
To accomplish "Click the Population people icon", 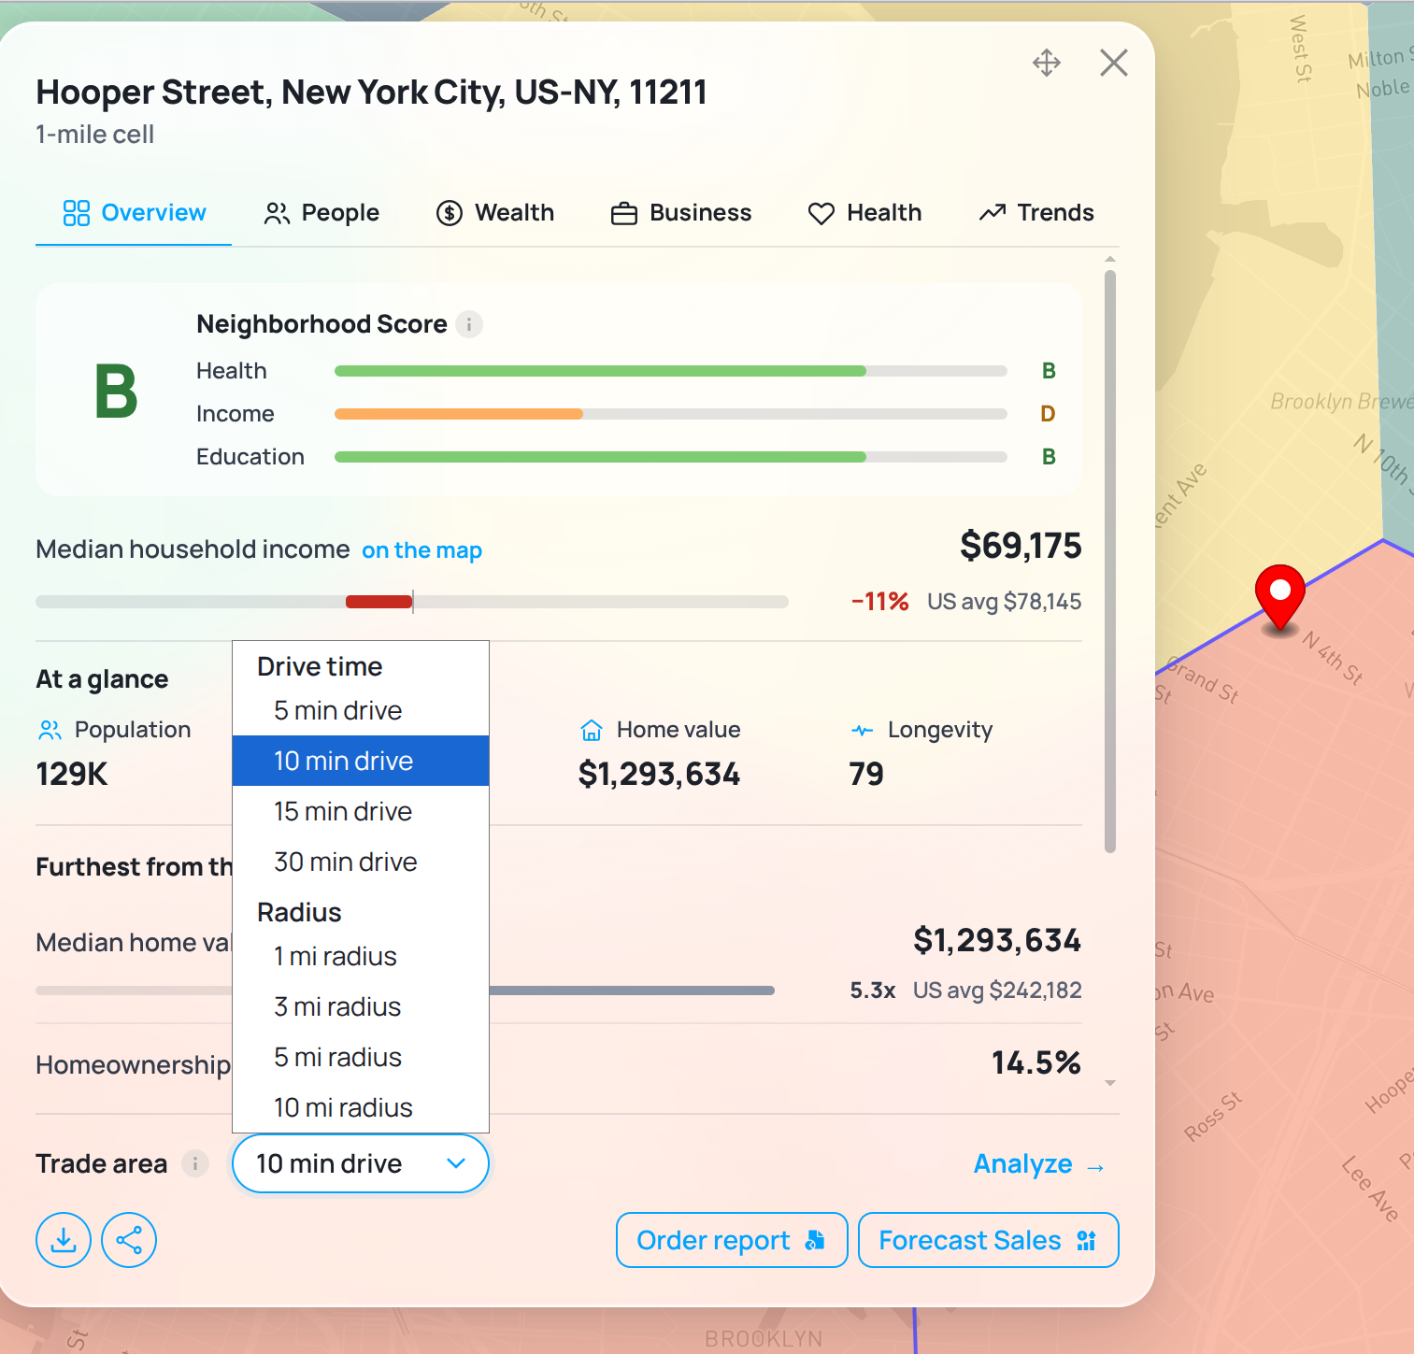I will (50, 730).
